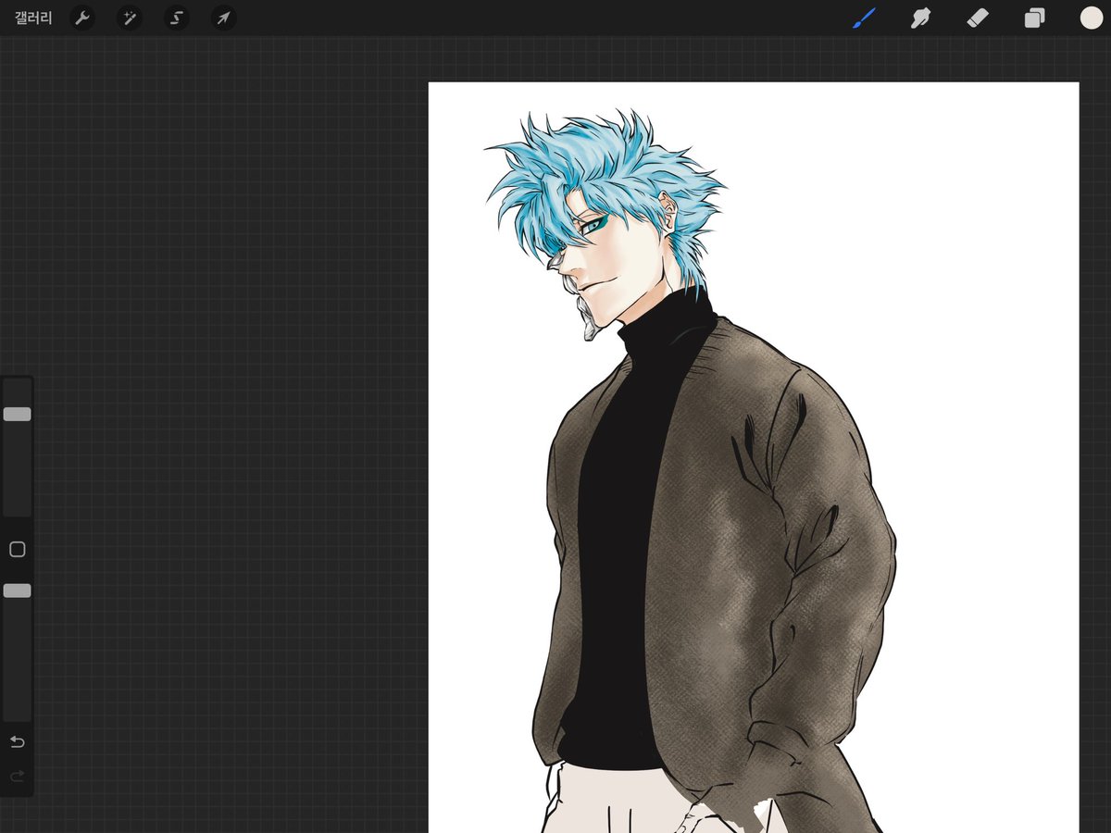Screen dimensions: 1111x833
Task: Select the Brush tool
Action: click(864, 18)
